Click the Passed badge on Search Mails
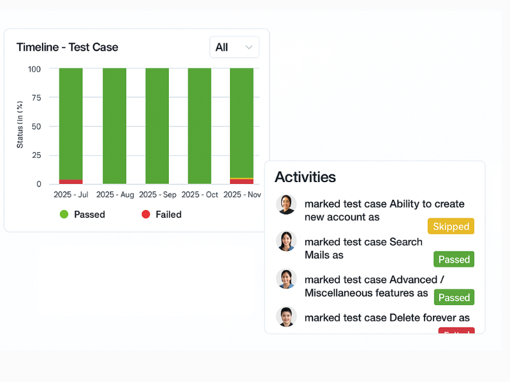The height and width of the screenshot is (382, 510). 454,259
